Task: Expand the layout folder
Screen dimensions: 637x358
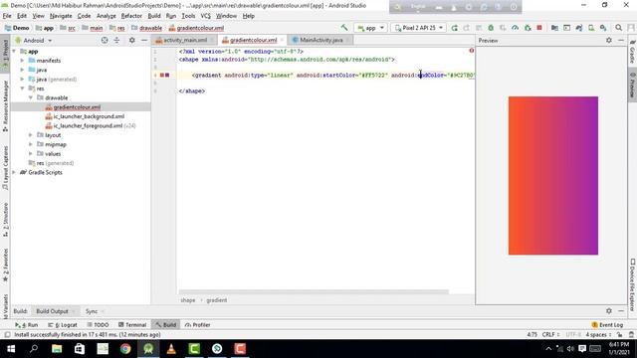Action: (x=31, y=135)
